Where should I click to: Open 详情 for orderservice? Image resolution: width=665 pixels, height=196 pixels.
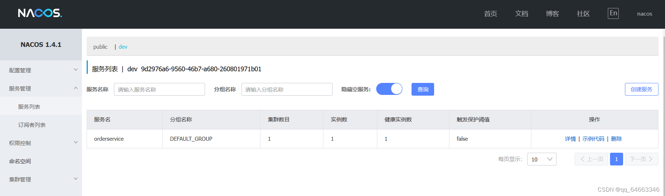point(570,139)
